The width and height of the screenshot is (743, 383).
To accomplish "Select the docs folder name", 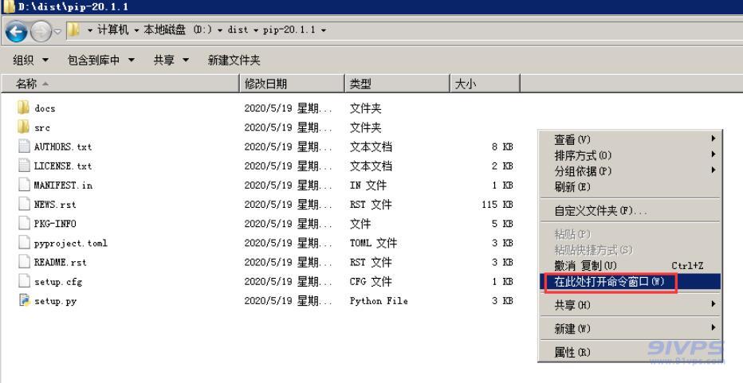I will [x=45, y=108].
